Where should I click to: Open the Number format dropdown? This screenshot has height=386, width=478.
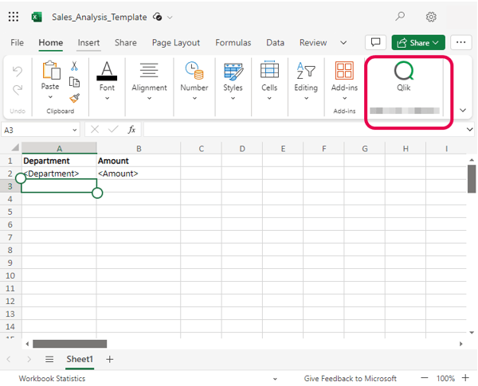(194, 81)
